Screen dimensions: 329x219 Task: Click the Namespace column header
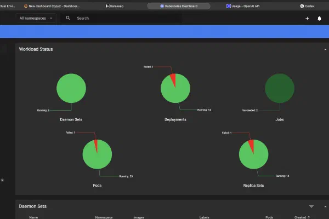tap(104, 217)
